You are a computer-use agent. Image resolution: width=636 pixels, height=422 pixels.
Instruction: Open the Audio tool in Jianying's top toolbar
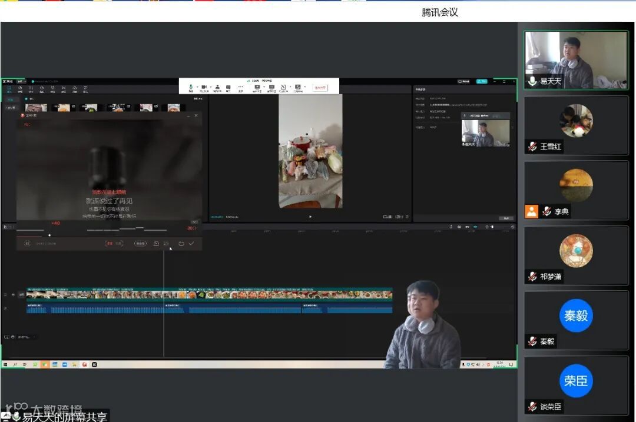(20, 89)
